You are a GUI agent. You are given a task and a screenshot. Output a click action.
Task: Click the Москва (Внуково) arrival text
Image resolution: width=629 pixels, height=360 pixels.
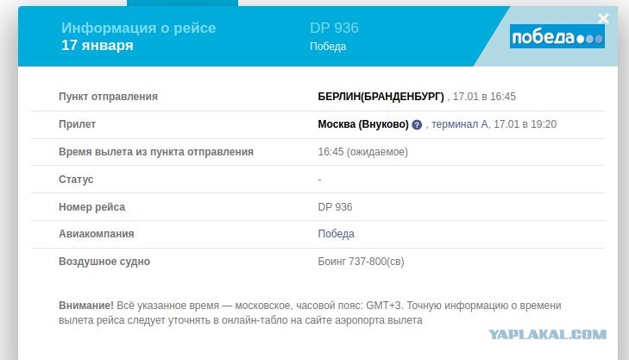click(363, 124)
